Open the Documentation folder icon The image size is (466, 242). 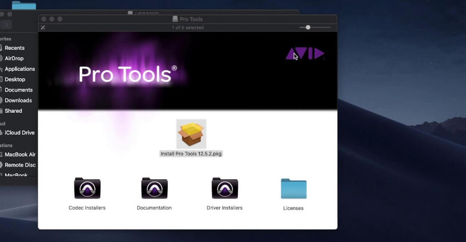click(154, 188)
